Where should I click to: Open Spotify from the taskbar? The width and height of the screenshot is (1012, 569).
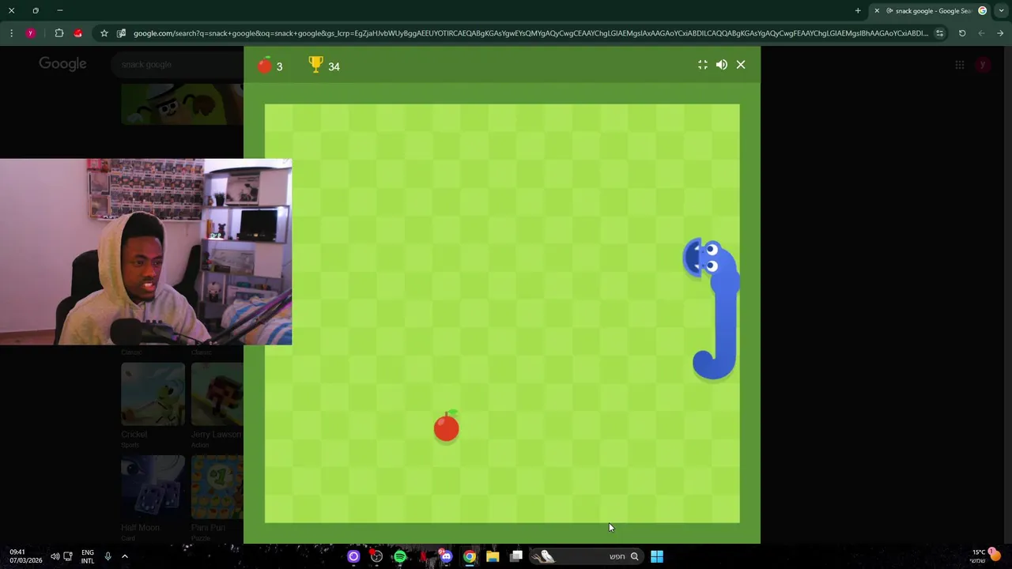[x=400, y=556]
